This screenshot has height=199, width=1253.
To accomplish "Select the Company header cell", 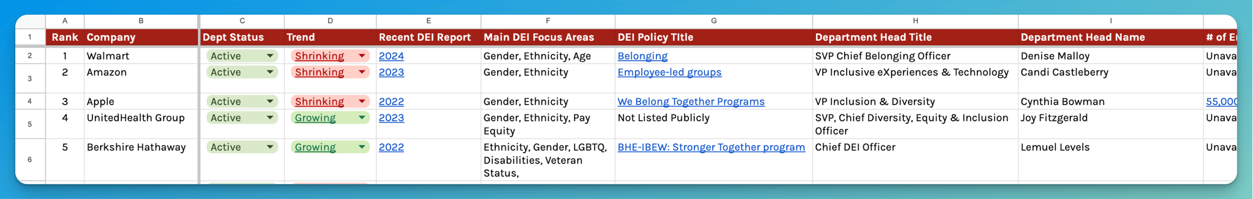I will point(141,37).
